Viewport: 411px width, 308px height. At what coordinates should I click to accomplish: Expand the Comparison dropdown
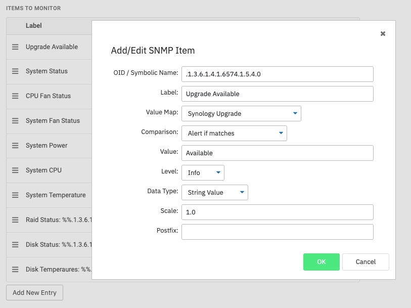coord(234,134)
